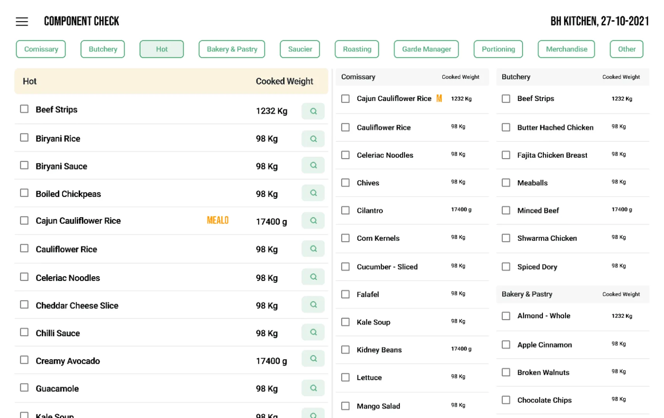The image size is (664, 418).
Task: Switch to Garde Manager tab
Action: point(426,49)
